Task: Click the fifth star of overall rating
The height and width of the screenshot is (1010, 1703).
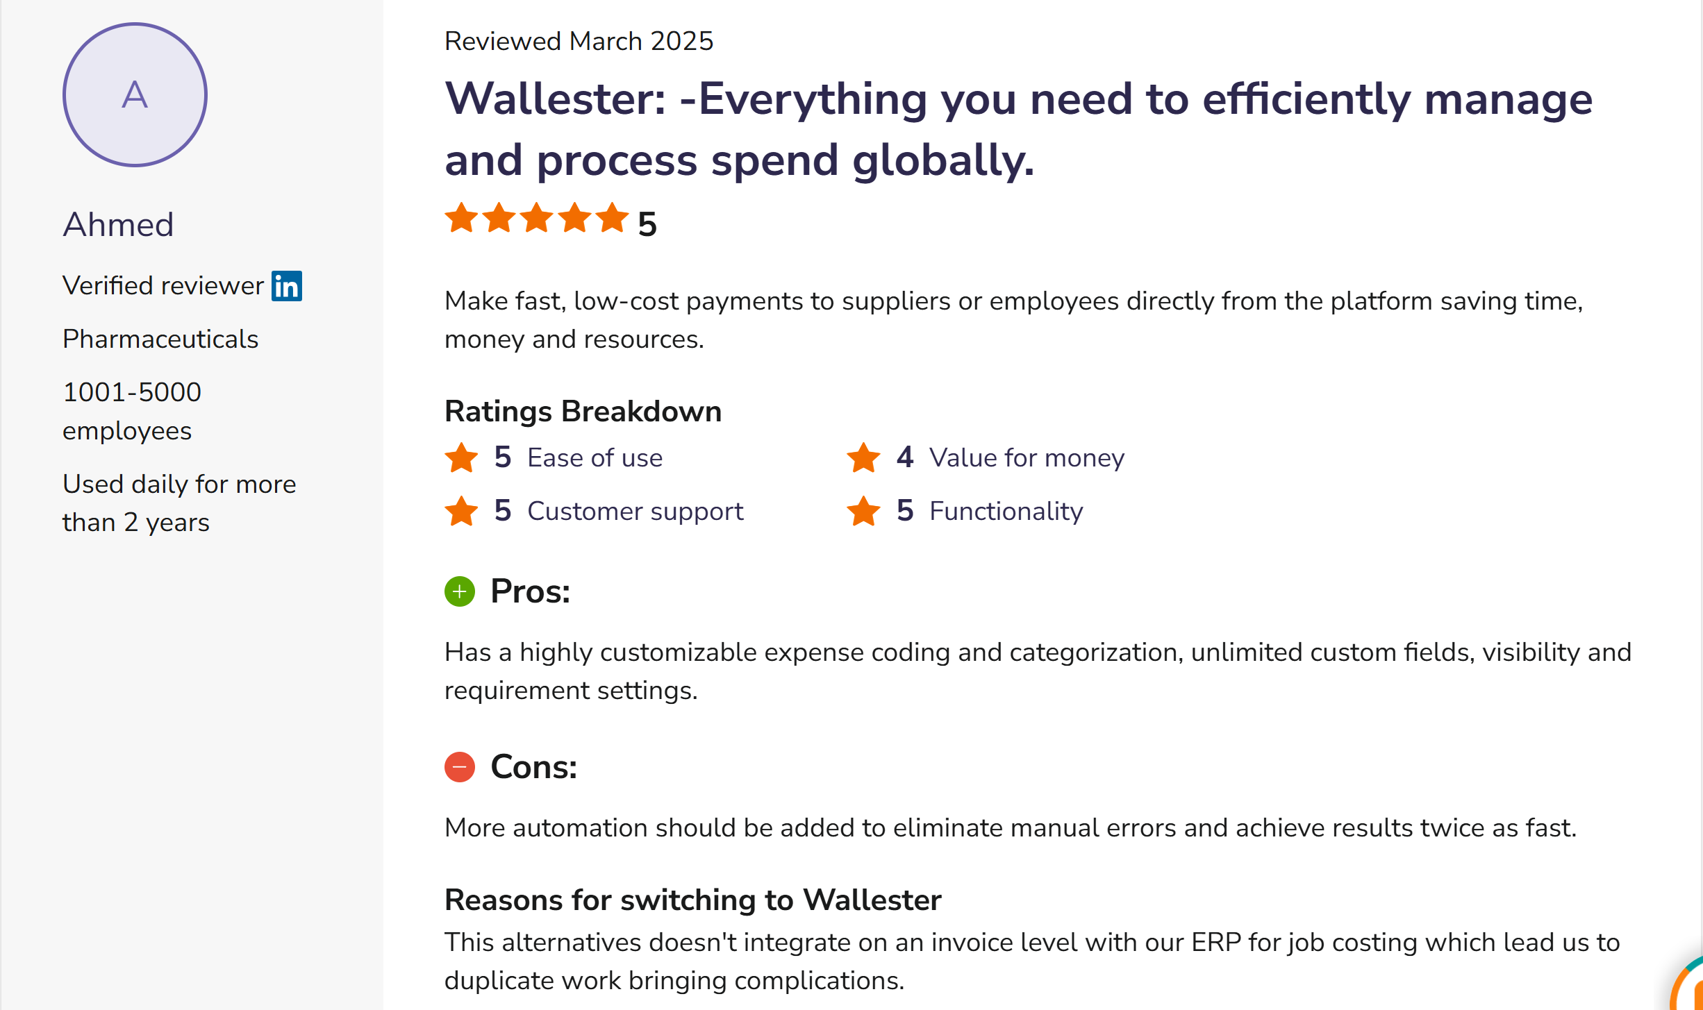Action: click(612, 218)
